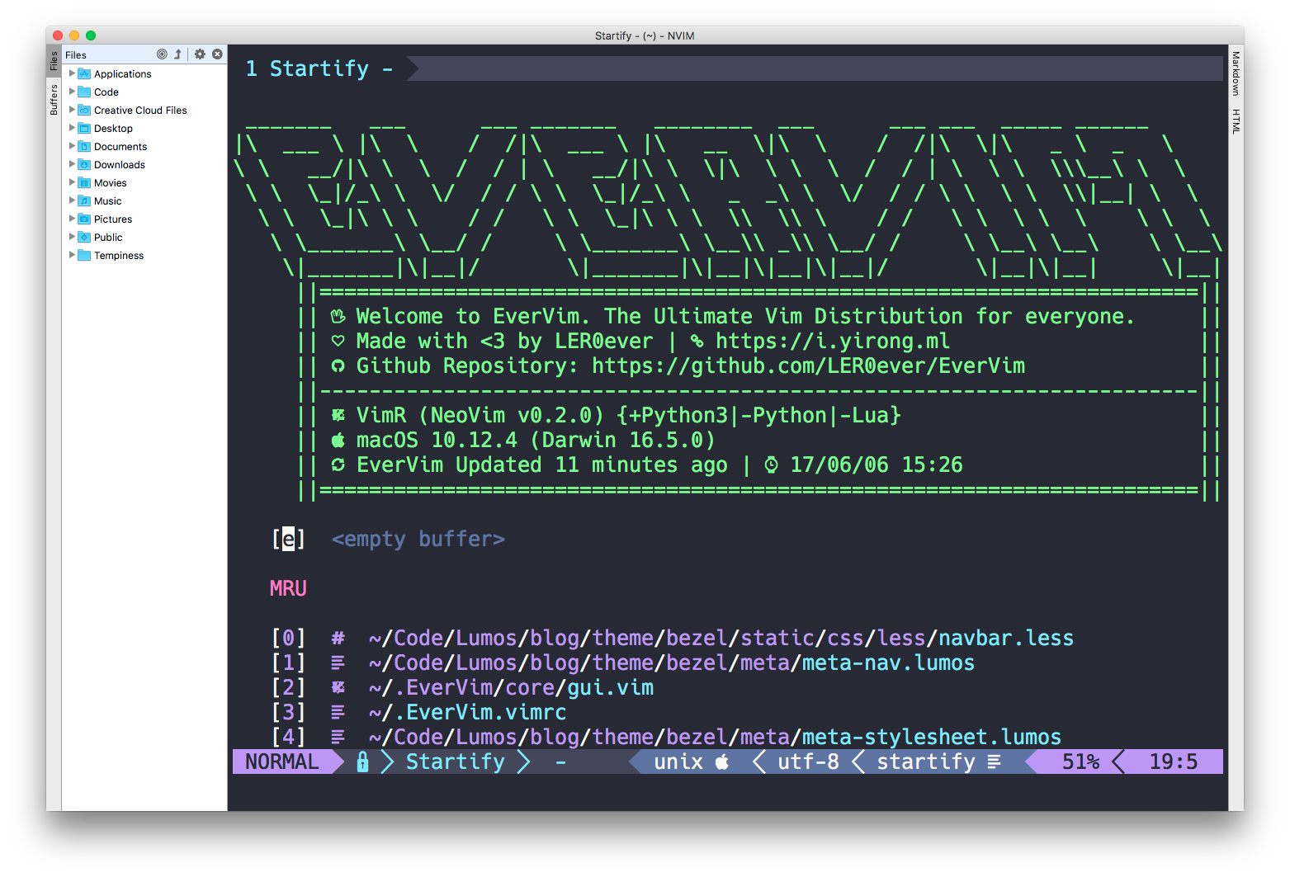Click the https://i.yirong.ml URL
This screenshot has height=877, width=1290.
pyautogui.click(x=833, y=341)
